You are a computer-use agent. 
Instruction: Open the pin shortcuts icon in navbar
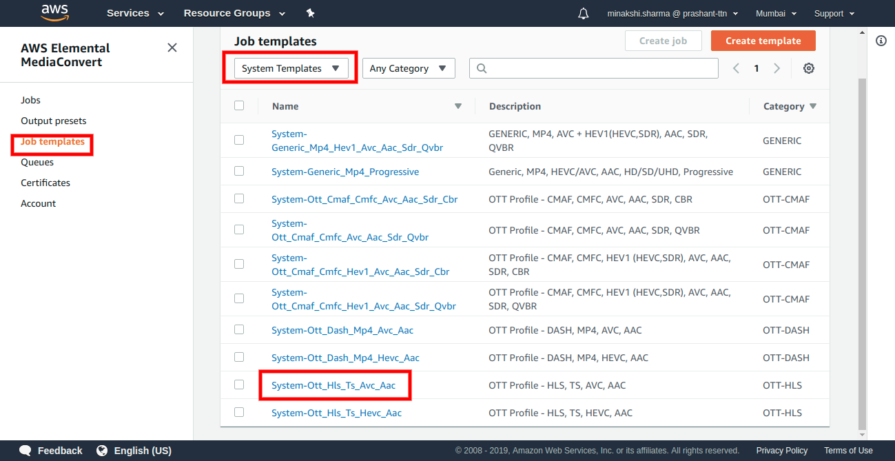coord(310,13)
